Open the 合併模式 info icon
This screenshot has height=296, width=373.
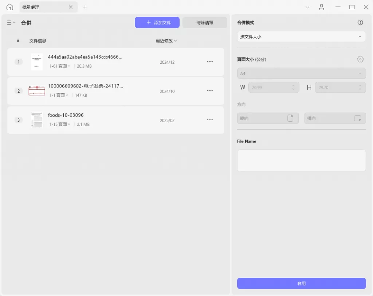coord(360,22)
